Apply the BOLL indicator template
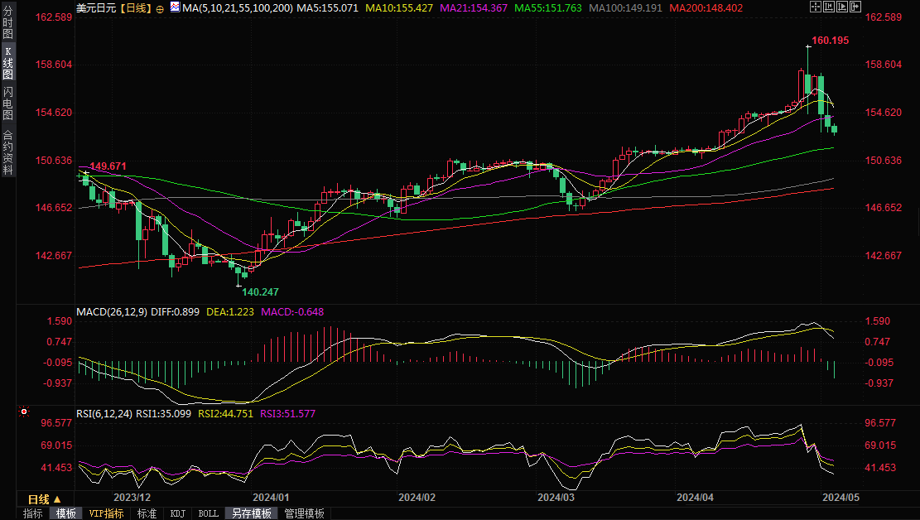The width and height of the screenshot is (920, 520). click(209, 513)
